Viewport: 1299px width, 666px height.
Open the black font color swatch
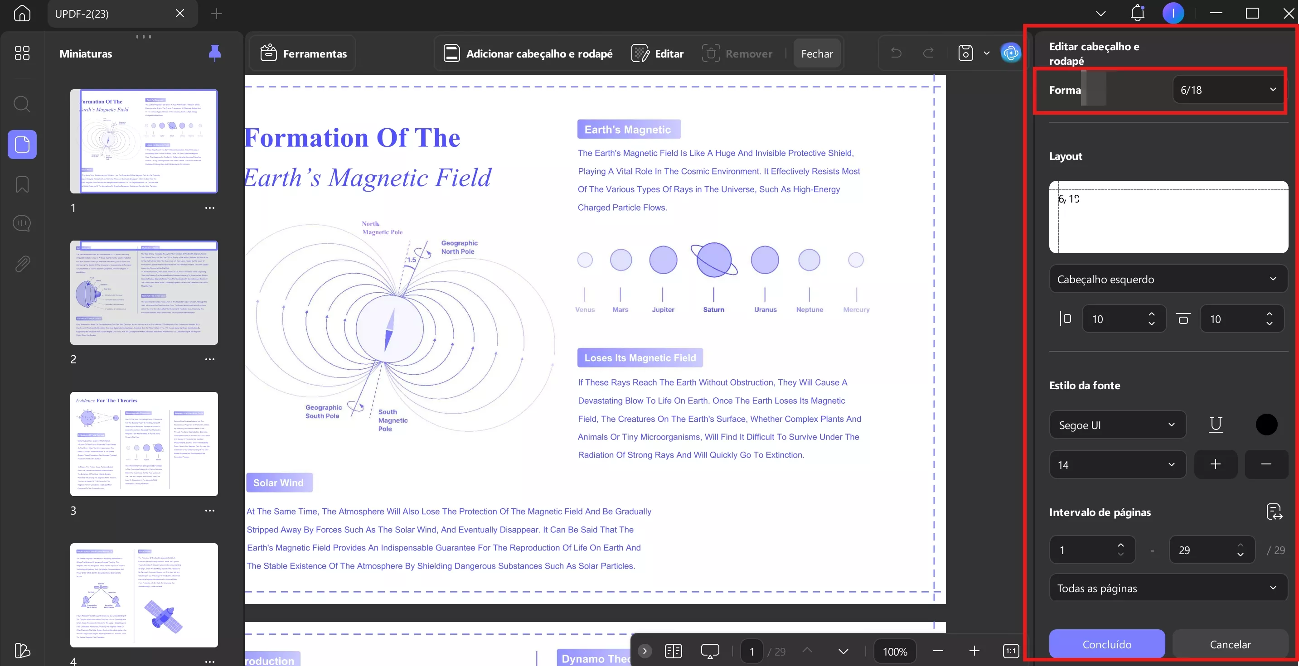1266,425
